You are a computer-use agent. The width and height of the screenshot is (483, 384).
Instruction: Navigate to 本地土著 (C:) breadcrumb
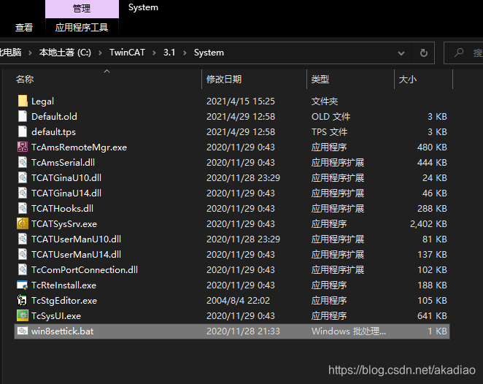[65, 53]
